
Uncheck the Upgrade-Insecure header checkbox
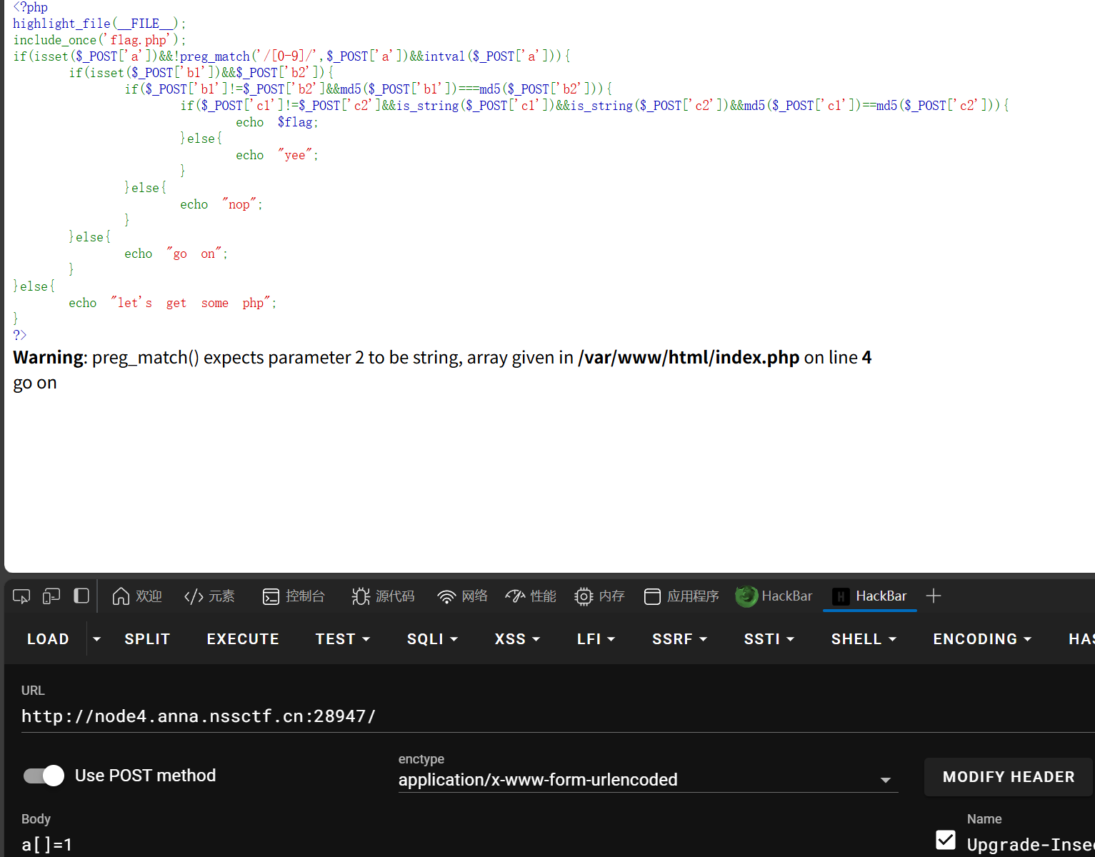[946, 840]
